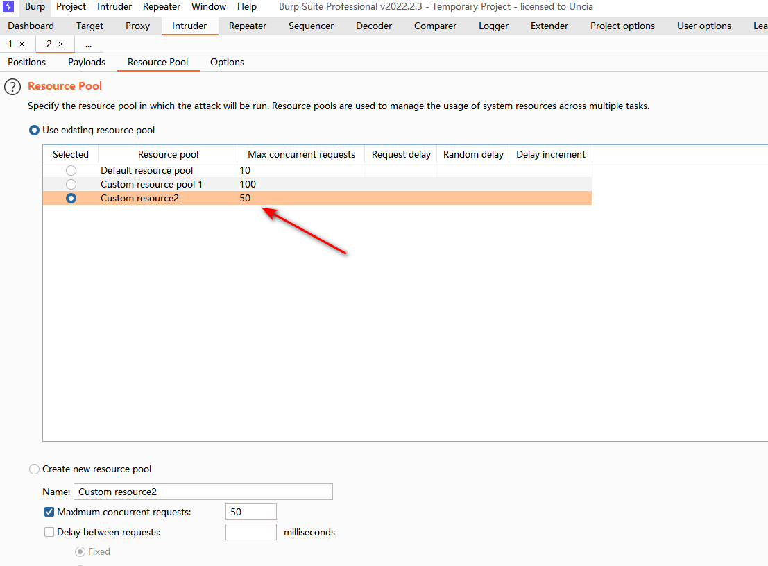768x566 pixels.
Task: Switch to the Dashboard tab
Action: (x=31, y=26)
